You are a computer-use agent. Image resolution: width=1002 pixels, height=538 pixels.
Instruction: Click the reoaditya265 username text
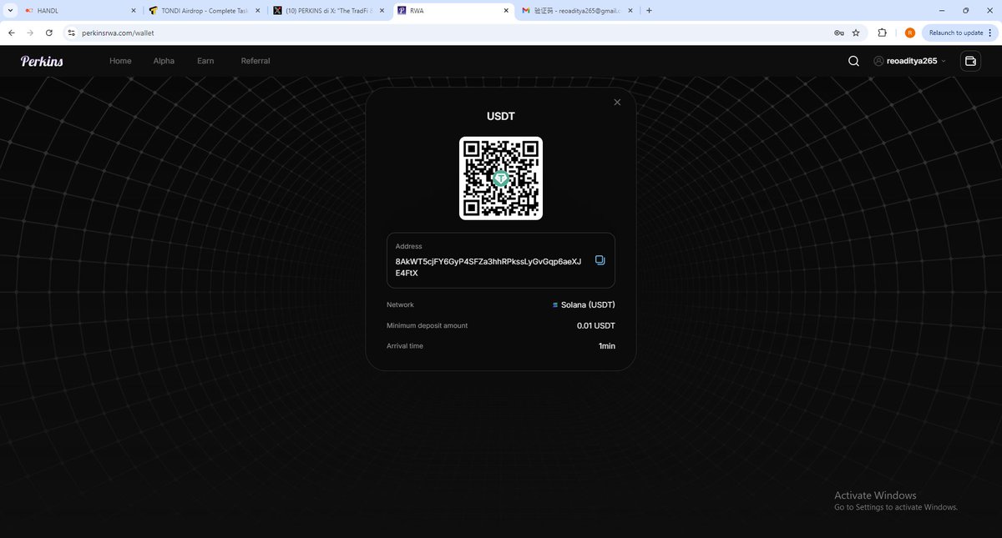click(912, 61)
